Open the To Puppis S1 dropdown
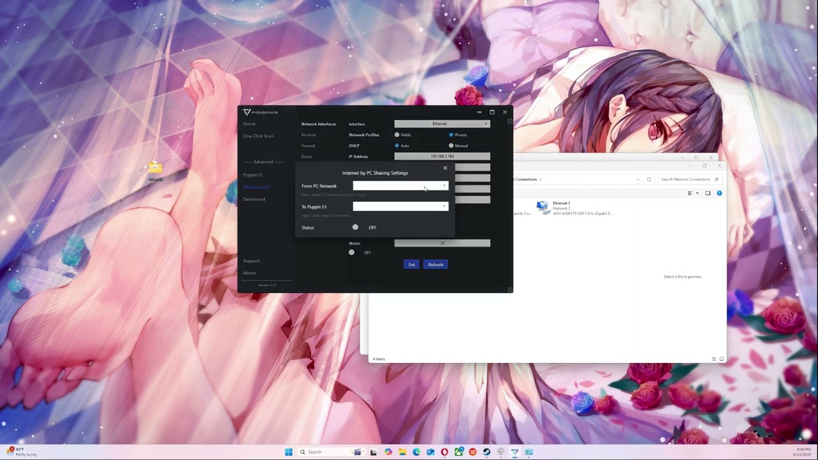This screenshot has height=460, width=818. (401, 206)
